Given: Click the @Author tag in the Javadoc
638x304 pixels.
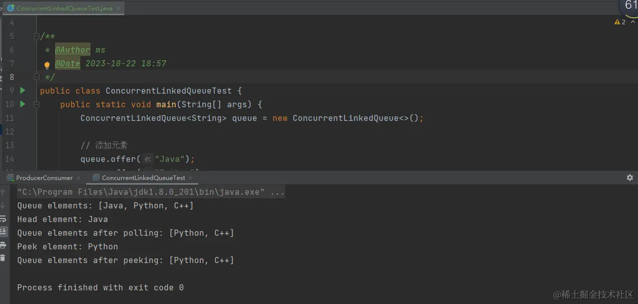Looking at the screenshot, I should (x=73, y=50).
